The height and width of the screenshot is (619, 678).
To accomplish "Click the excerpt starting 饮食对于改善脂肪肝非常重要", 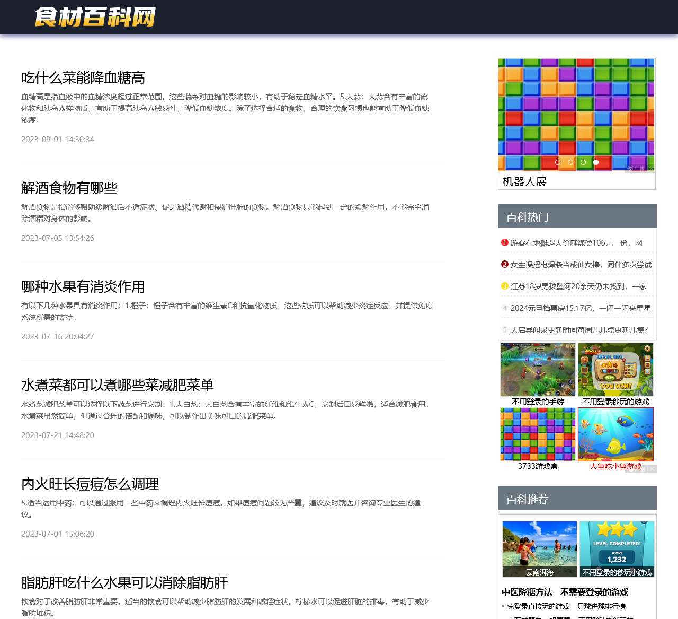I will pyautogui.click(x=225, y=607).
